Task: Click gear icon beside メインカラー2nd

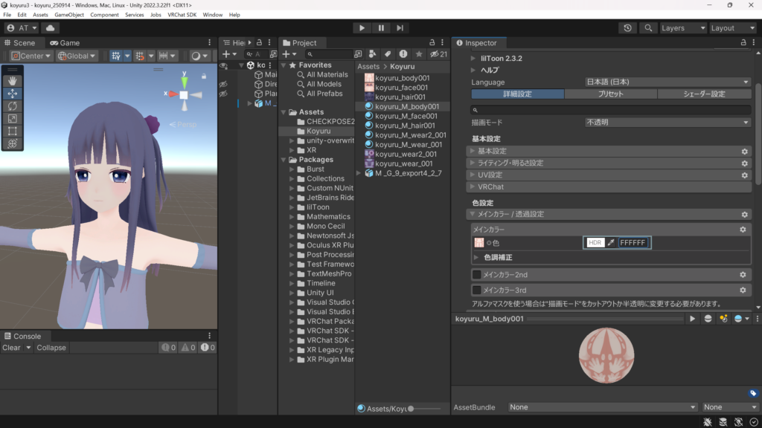Action: pyautogui.click(x=742, y=275)
